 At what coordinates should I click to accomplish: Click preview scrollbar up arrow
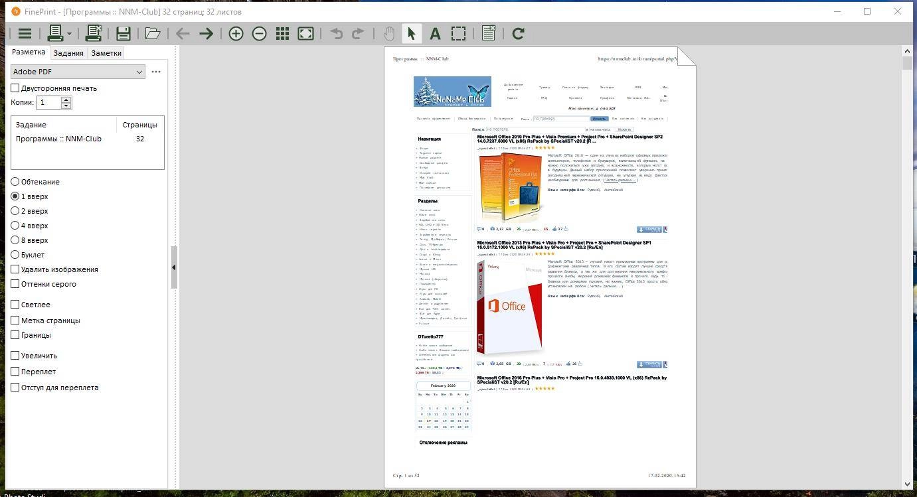pos(907,50)
